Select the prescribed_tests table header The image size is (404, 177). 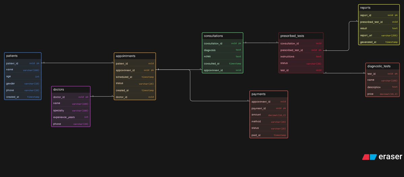tap(301, 36)
